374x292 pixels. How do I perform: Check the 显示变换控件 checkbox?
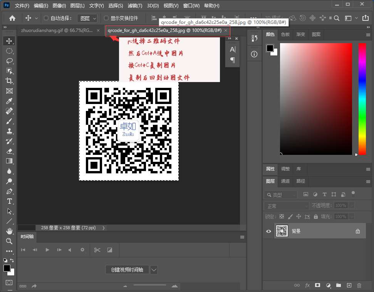click(x=106, y=18)
